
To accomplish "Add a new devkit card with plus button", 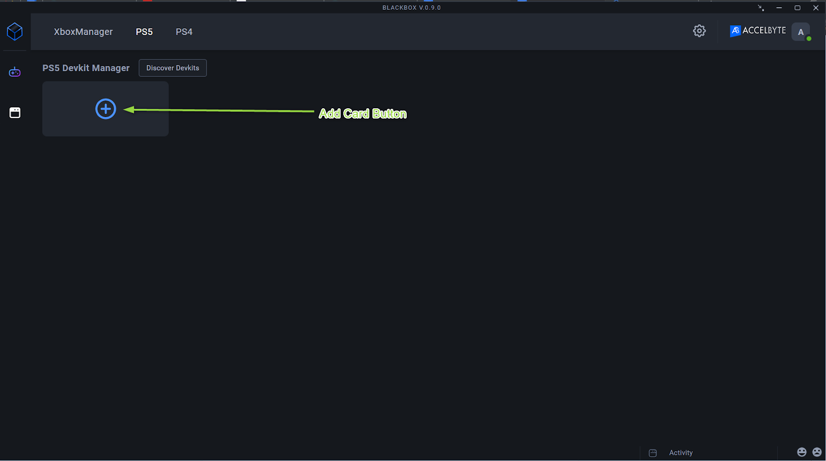I will (106, 109).
